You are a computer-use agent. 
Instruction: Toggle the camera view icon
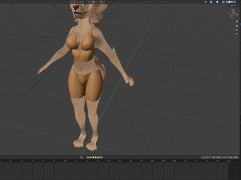[236, 29]
